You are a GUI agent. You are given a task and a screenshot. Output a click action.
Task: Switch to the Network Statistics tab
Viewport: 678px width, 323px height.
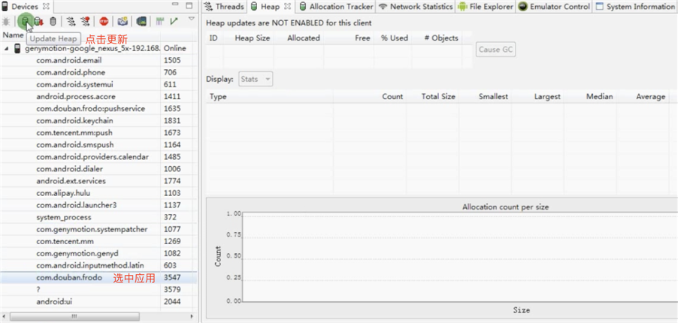pyautogui.click(x=416, y=7)
